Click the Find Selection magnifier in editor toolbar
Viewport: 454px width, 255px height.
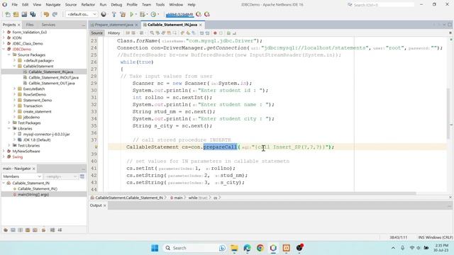[x=152, y=33]
